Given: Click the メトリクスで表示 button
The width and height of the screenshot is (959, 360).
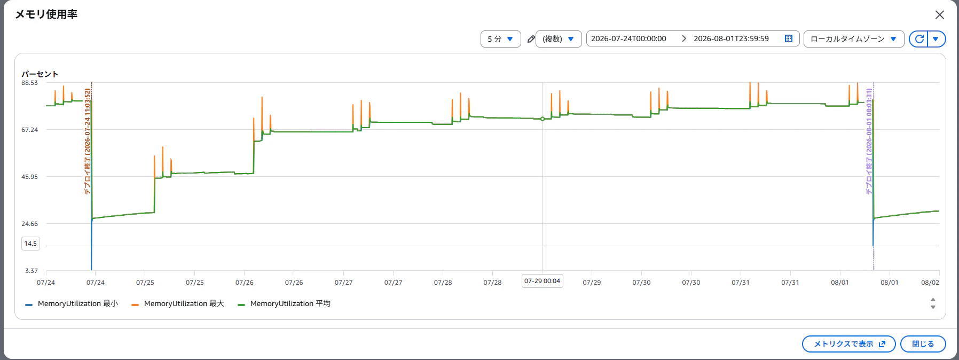Looking at the screenshot, I should pos(848,344).
